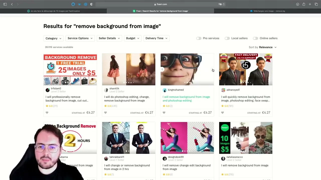321x180 pixels.
Task: Toggle Local sellers filter on
Action: [x=227, y=38]
